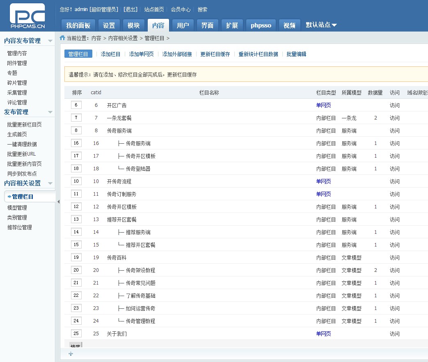Click 单网页 type in 关于我们 row
Screen dimensions: 428x362
click(x=323, y=334)
